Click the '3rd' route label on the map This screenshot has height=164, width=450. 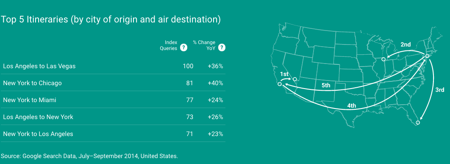(x=440, y=90)
